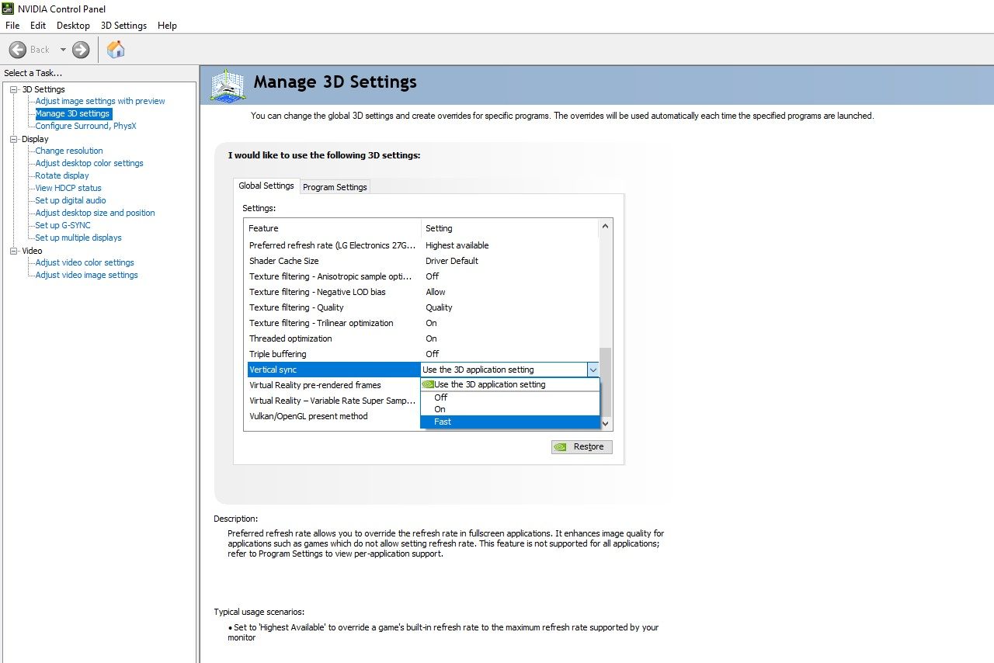The height and width of the screenshot is (663, 994).
Task: Select the Shader Cache Size row
Action: (423, 261)
